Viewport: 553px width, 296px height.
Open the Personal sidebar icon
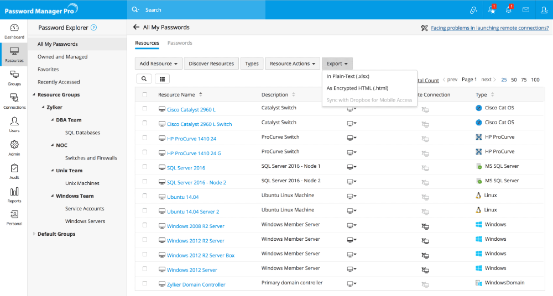14,218
